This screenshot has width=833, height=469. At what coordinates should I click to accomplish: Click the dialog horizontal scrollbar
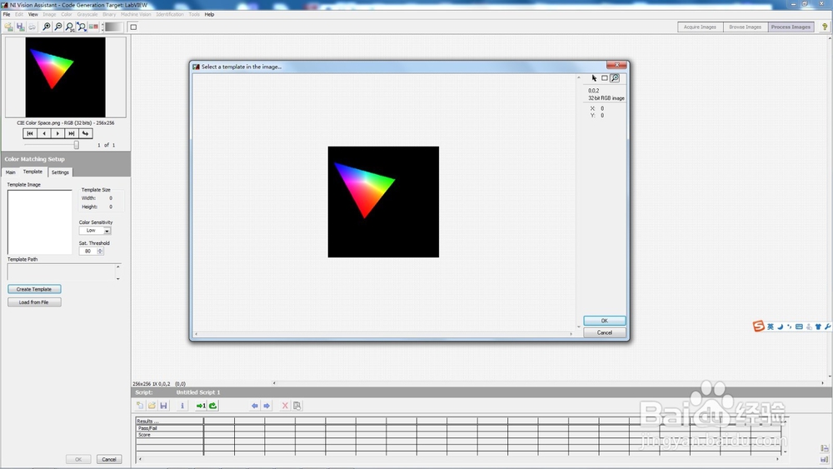coord(383,334)
